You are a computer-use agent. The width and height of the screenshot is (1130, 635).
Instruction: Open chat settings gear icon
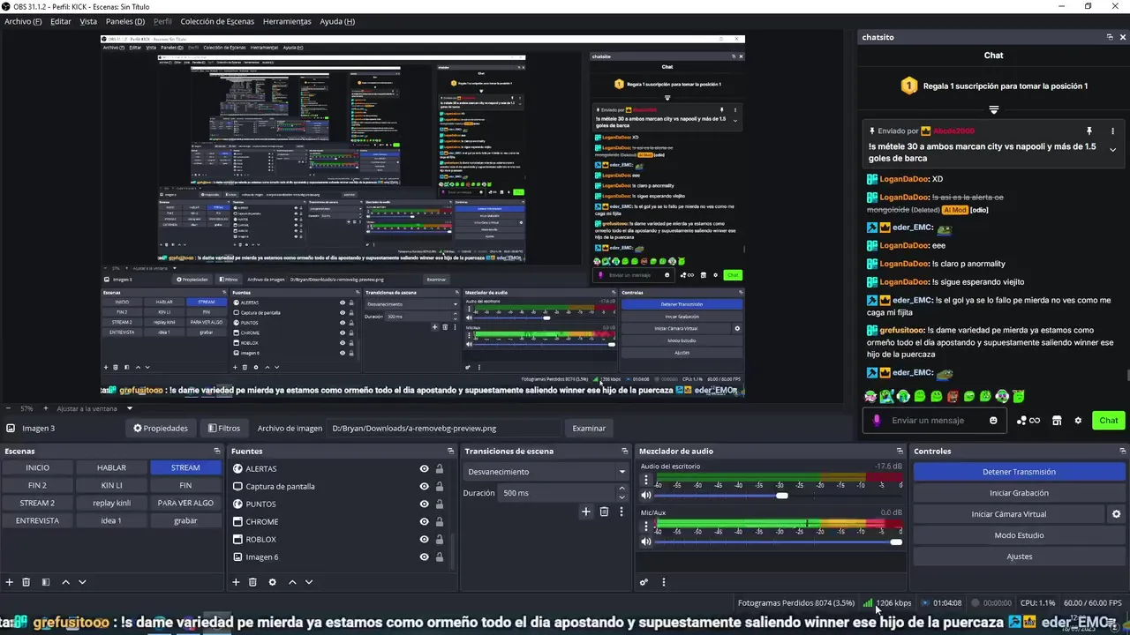1078,421
